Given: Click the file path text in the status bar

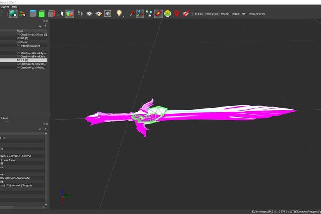Looking at the screenshot, I should tap(286, 212).
